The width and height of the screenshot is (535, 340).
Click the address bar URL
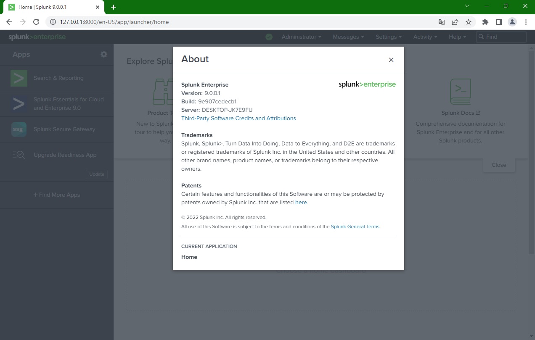click(114, 22)
